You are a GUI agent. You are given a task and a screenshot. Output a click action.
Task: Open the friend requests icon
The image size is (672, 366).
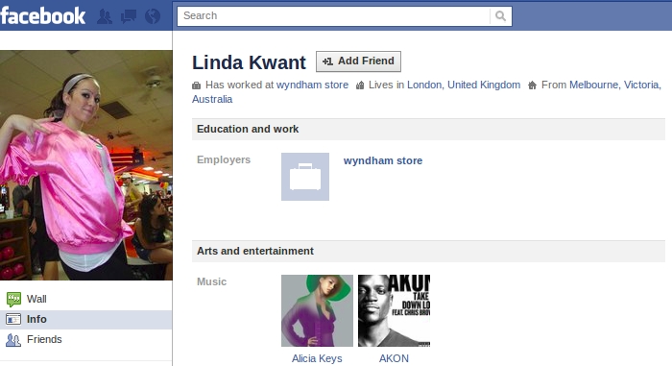(x=105, y=16)
